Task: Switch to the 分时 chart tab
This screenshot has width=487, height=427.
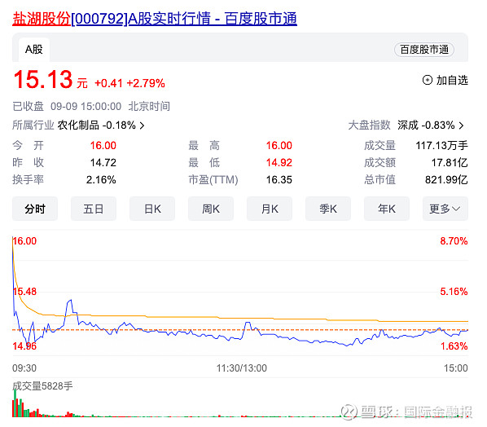Action: pyautogui.click(x=35, y=209)
